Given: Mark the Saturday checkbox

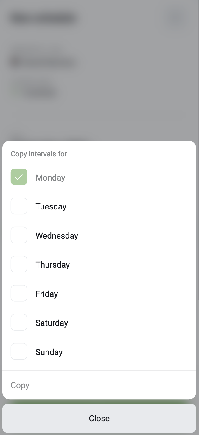Looking at the screenshot, I should pos(19,322).
